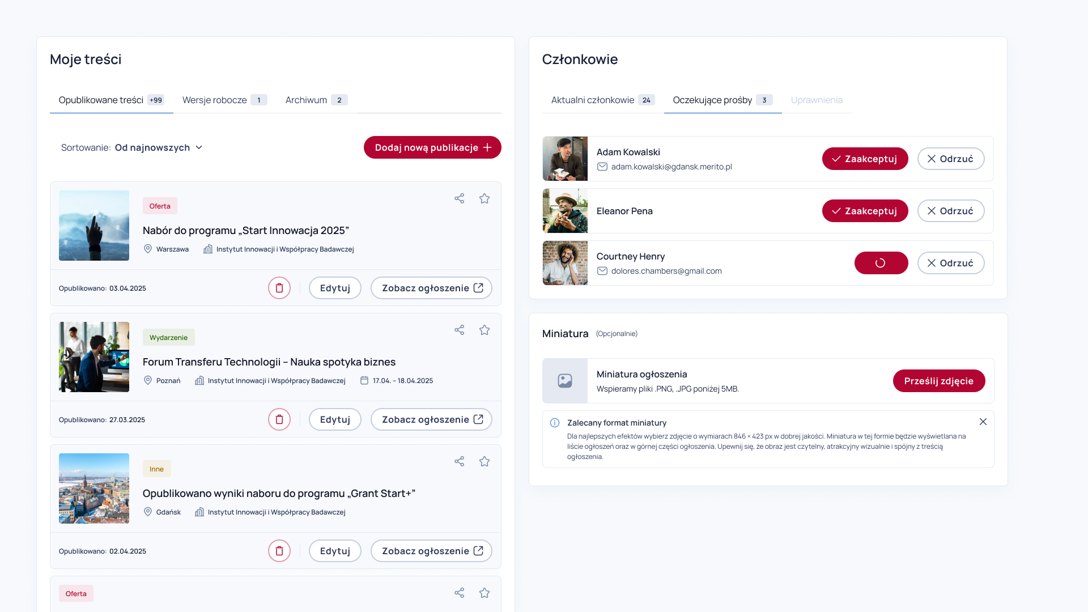Delete the "Grant Start+" announcement
The height and width of the screenshot is (612, 1088).
(x=279, y=550)
